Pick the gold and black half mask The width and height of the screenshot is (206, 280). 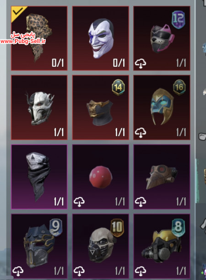pyautogui.click(x=100, y=107)
